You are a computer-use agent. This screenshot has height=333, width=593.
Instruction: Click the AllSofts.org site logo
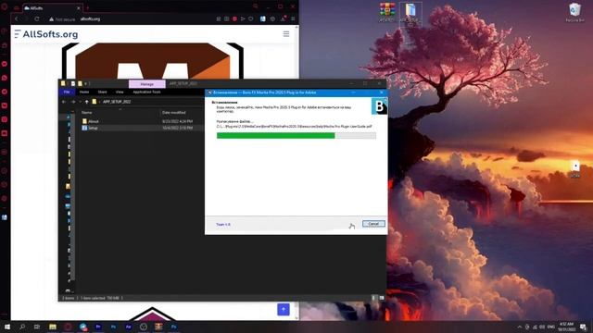(x=46, y=34)
